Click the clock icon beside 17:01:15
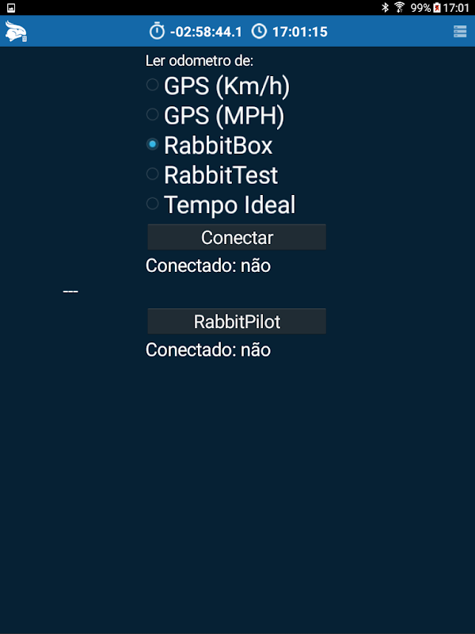475x634 pixels. (259, 32)
